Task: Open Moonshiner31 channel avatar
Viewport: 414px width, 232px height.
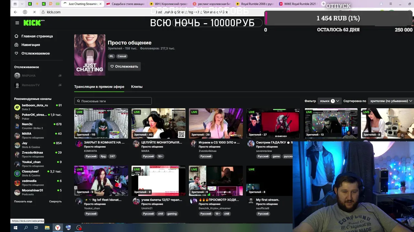Action: click(17, 192)
